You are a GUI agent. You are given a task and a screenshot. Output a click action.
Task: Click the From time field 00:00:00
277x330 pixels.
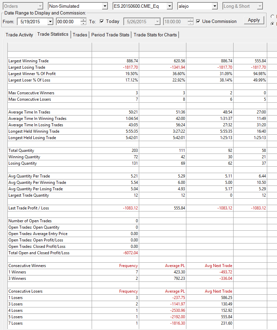click(68, 22)
